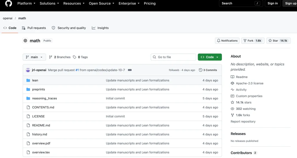Click the top Search box
Image resolution: width=297 pixels, height=158 pixels.
coord(241,3)
